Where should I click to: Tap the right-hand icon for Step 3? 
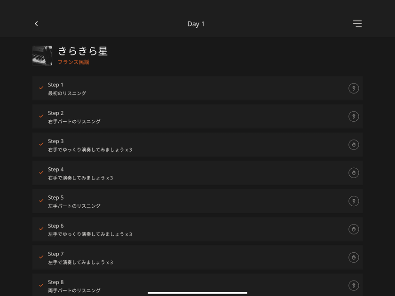pos(354,145)
